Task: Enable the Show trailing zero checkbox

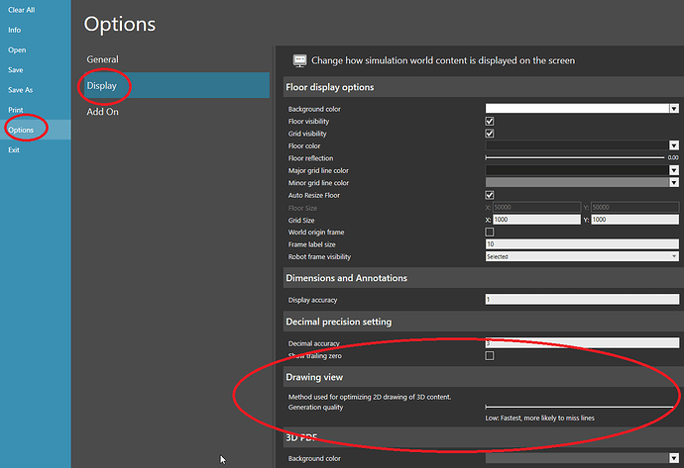Action: [490, 355]
